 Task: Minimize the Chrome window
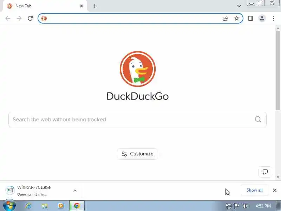coord(251,3)
